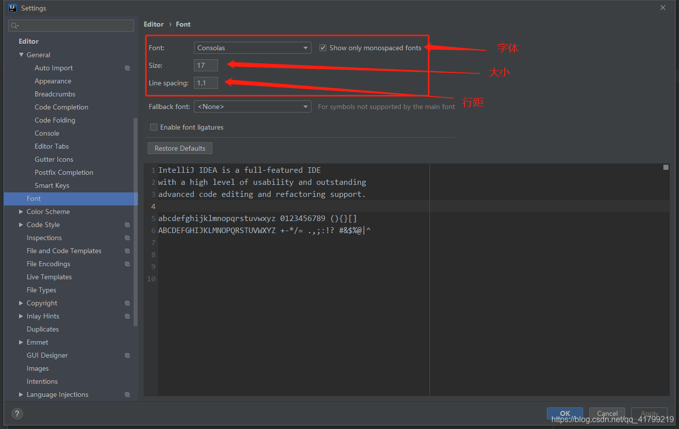Open GUI Designer settings
The width and height of the screenshot is (679, 429).
[x=47, y=355]
